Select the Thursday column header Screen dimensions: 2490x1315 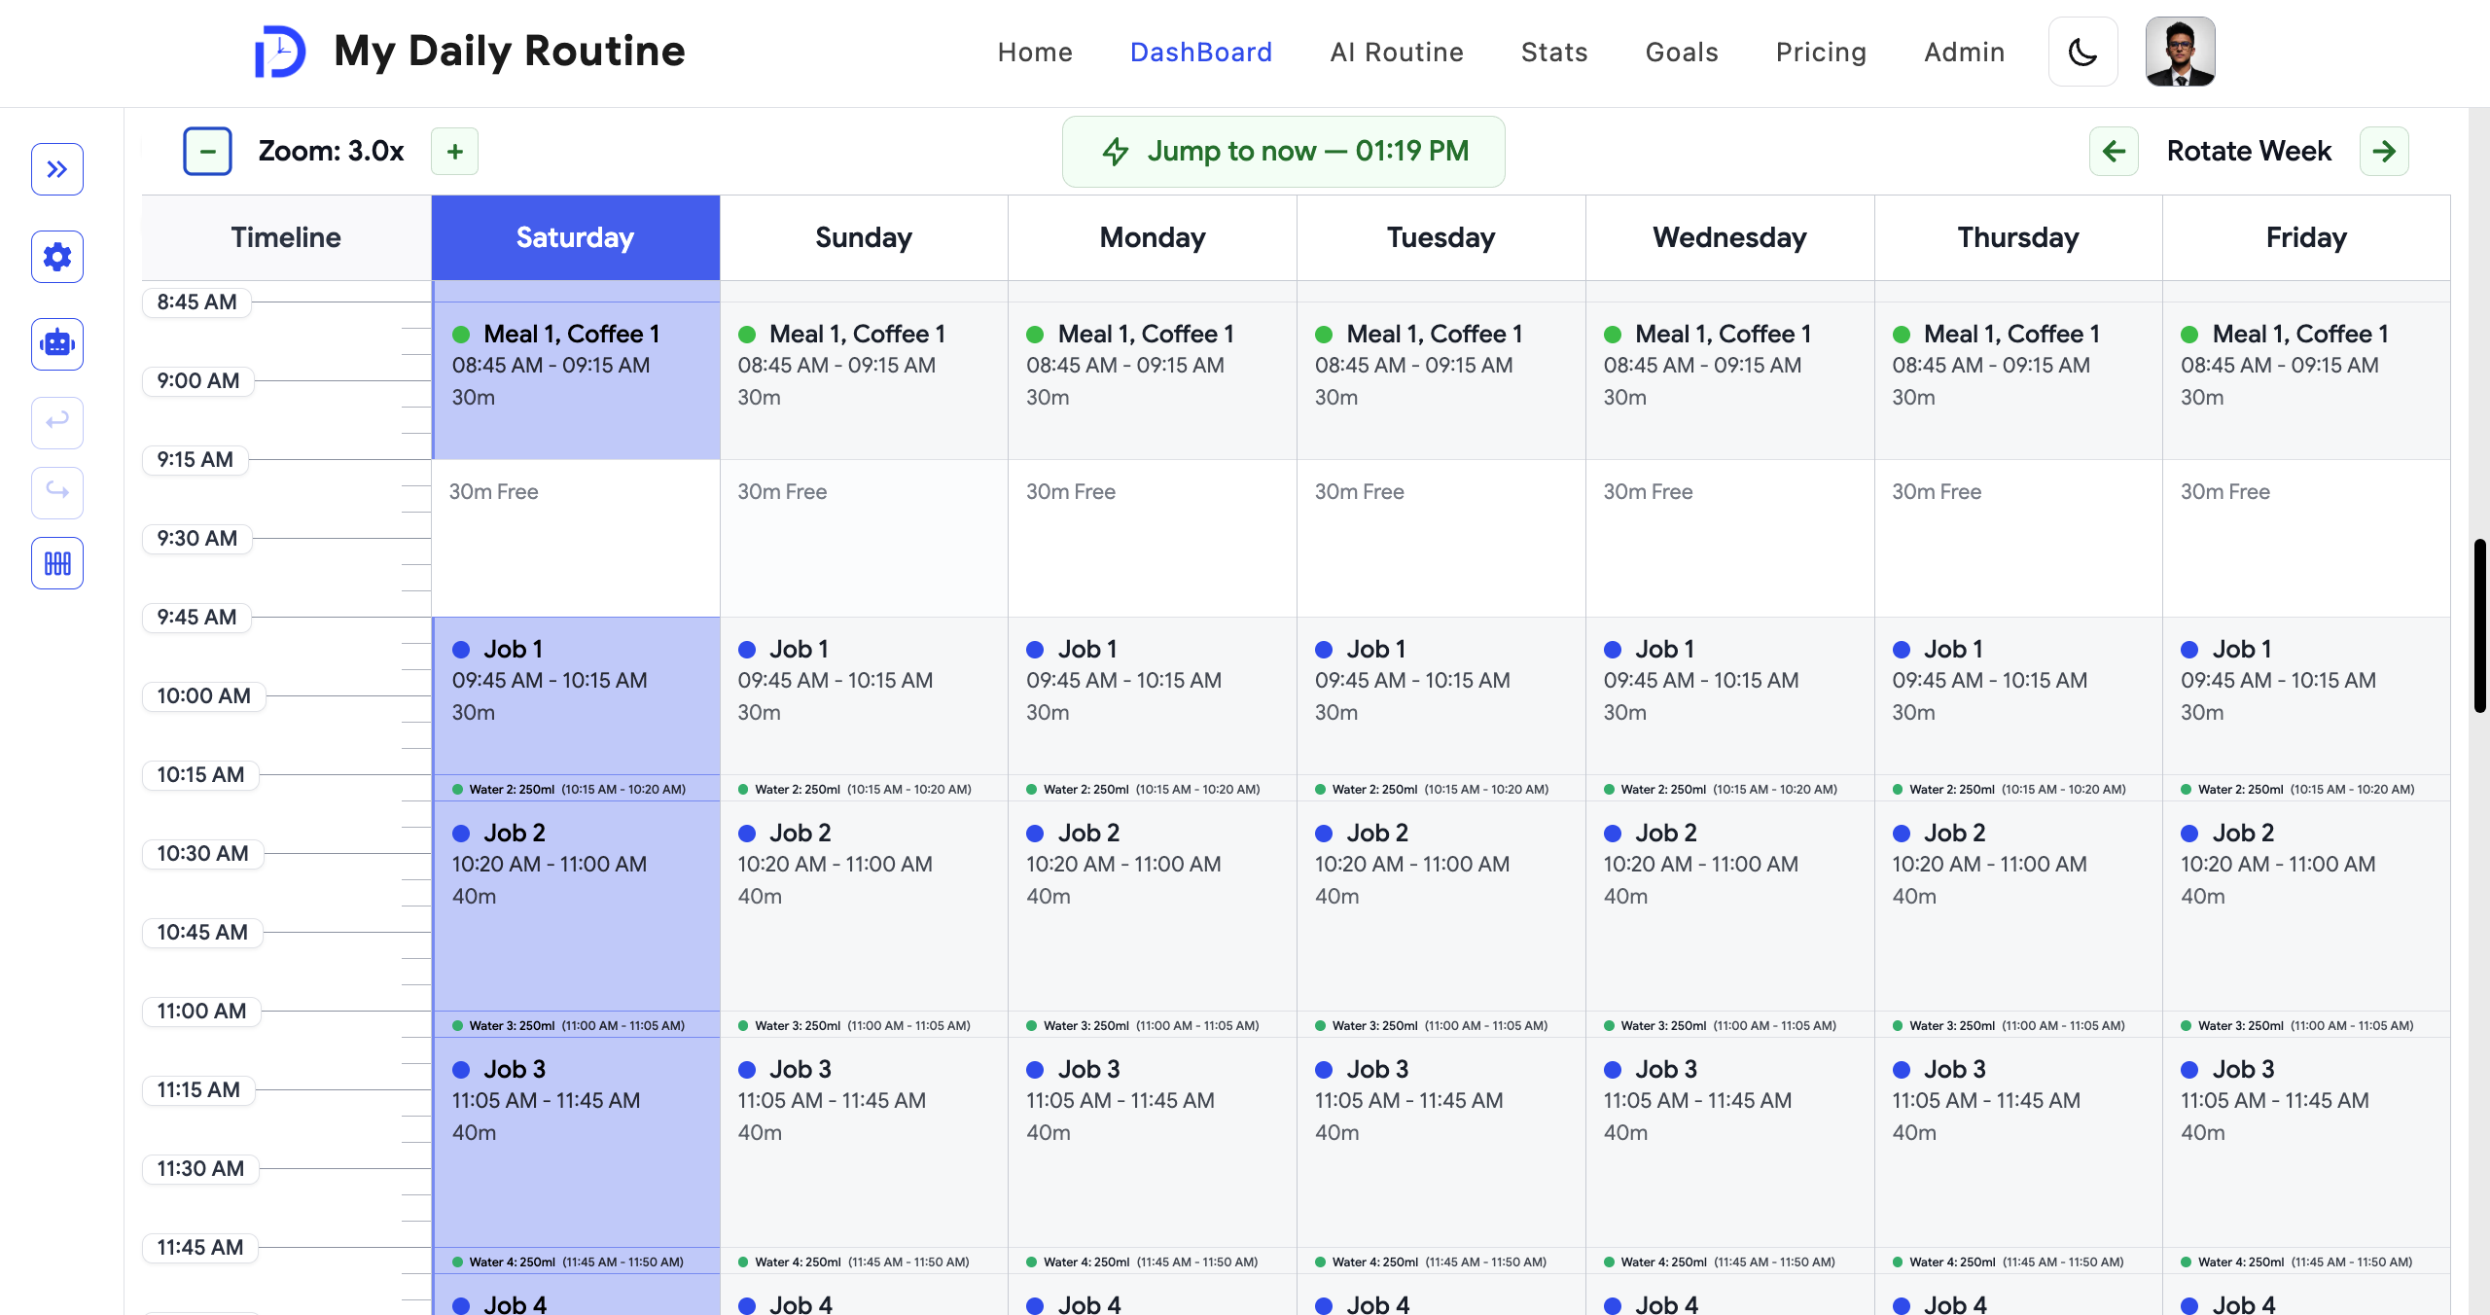2018,237
